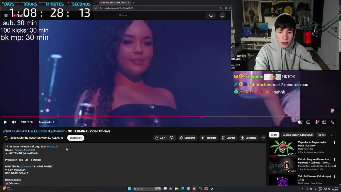The image size is (341, 192).
Task: Enter fullscreen with the player's corner icon
Action: click(332, 122)
